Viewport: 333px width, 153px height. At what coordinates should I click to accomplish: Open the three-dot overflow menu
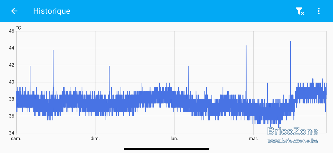(319, 11)
